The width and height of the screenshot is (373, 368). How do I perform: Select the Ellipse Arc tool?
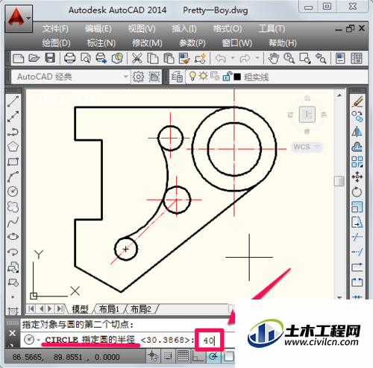(x=13, y=252)
